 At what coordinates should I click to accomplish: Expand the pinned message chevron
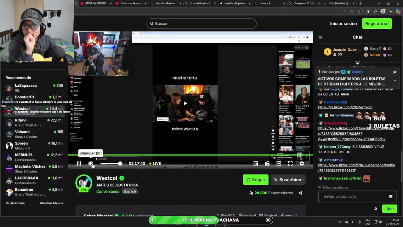click(395, 80)
